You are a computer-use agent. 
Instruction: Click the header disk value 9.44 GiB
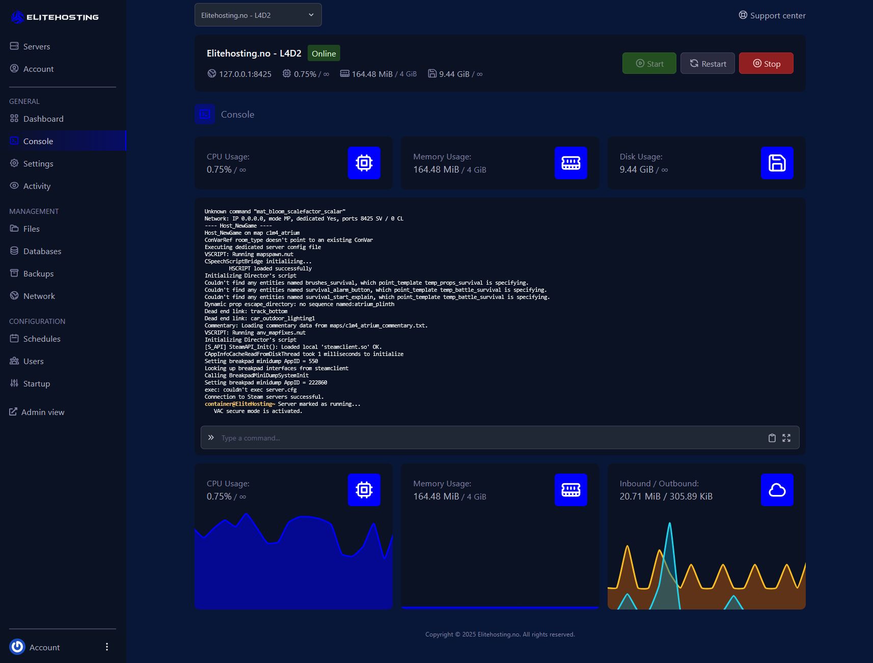pos(454,74)
